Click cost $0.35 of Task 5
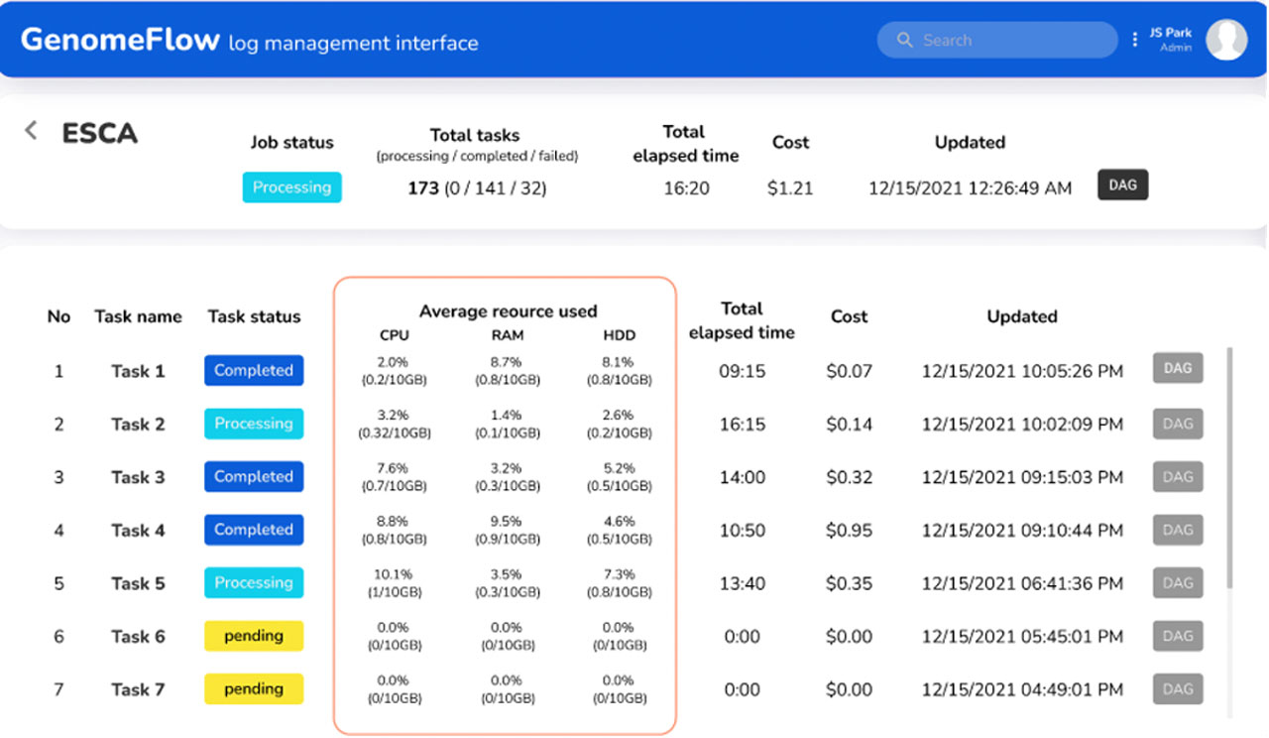Viewport: 1269px width, 738px height. [x=849, y=583]
